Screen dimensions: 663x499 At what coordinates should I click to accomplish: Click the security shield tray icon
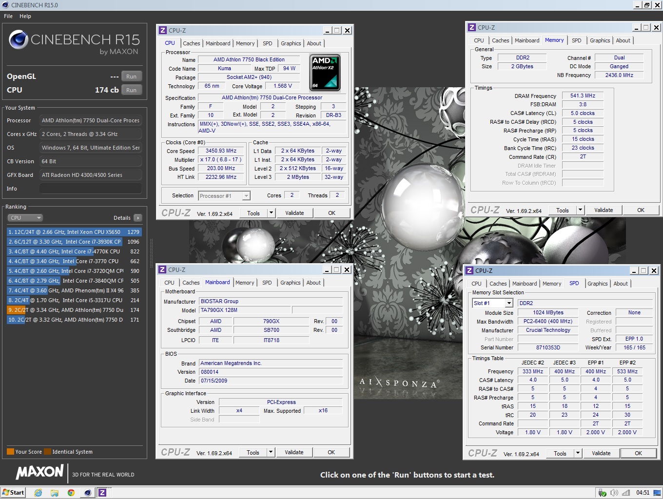click(602, 493)
